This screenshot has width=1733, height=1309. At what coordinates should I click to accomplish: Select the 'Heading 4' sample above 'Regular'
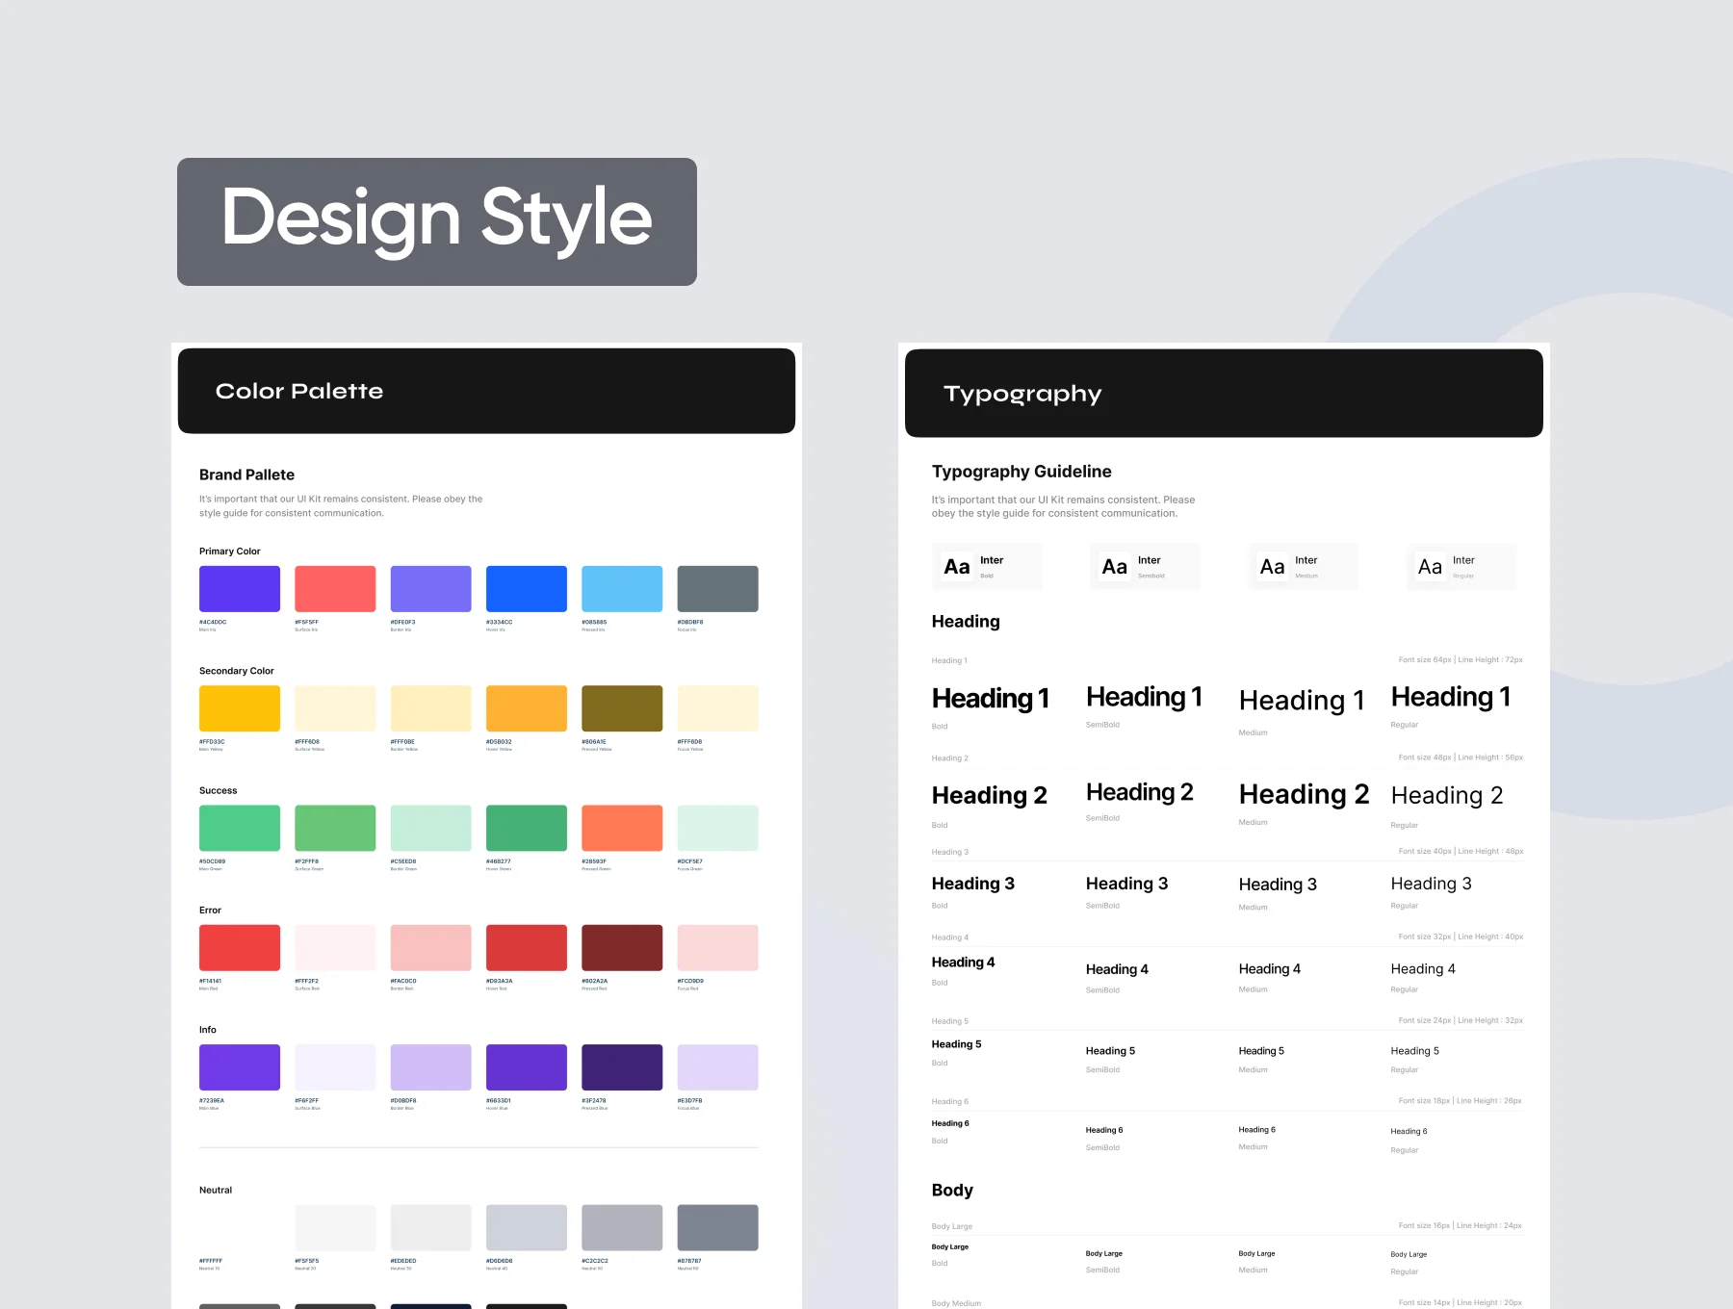pos(1423,969)
